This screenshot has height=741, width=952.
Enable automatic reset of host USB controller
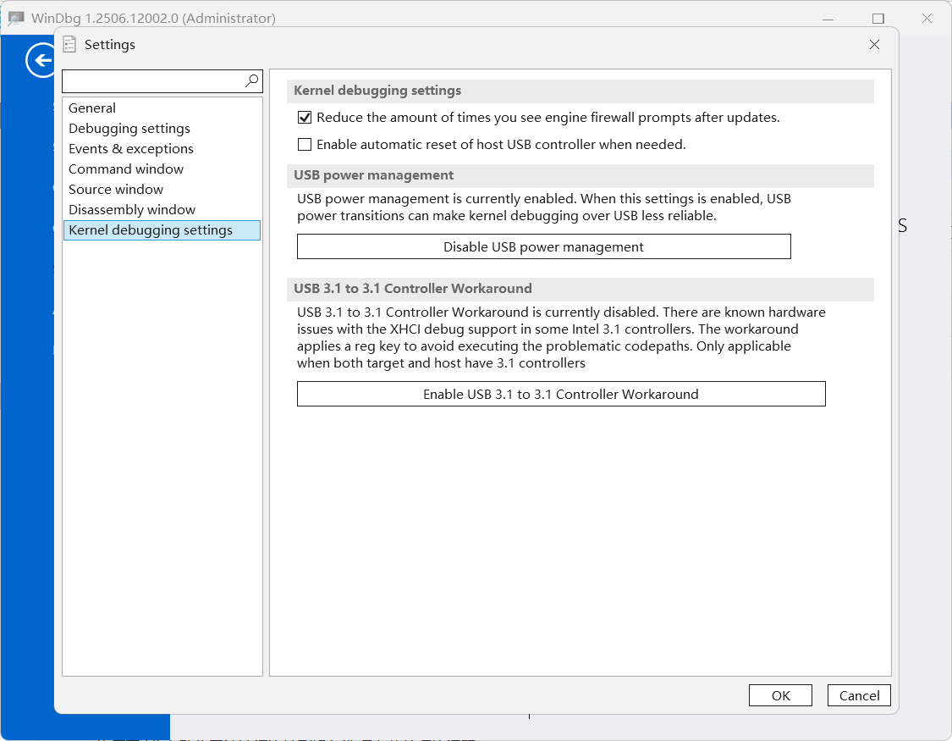[305, 145]
